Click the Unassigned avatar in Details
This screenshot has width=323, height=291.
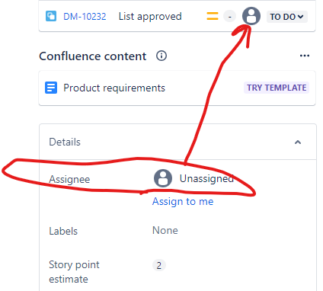[163, 178]
